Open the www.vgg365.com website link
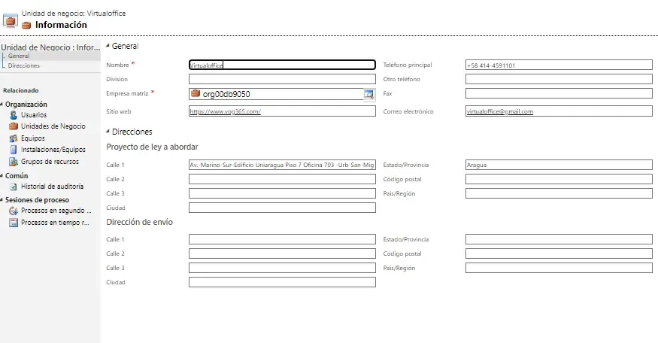Screen dimensions: 658x343 [x=225, y=111]
